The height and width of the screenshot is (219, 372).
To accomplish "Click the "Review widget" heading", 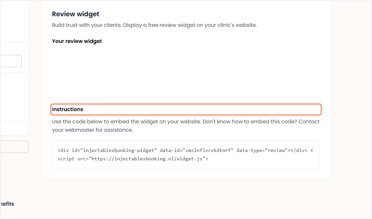I will (76, 14).
